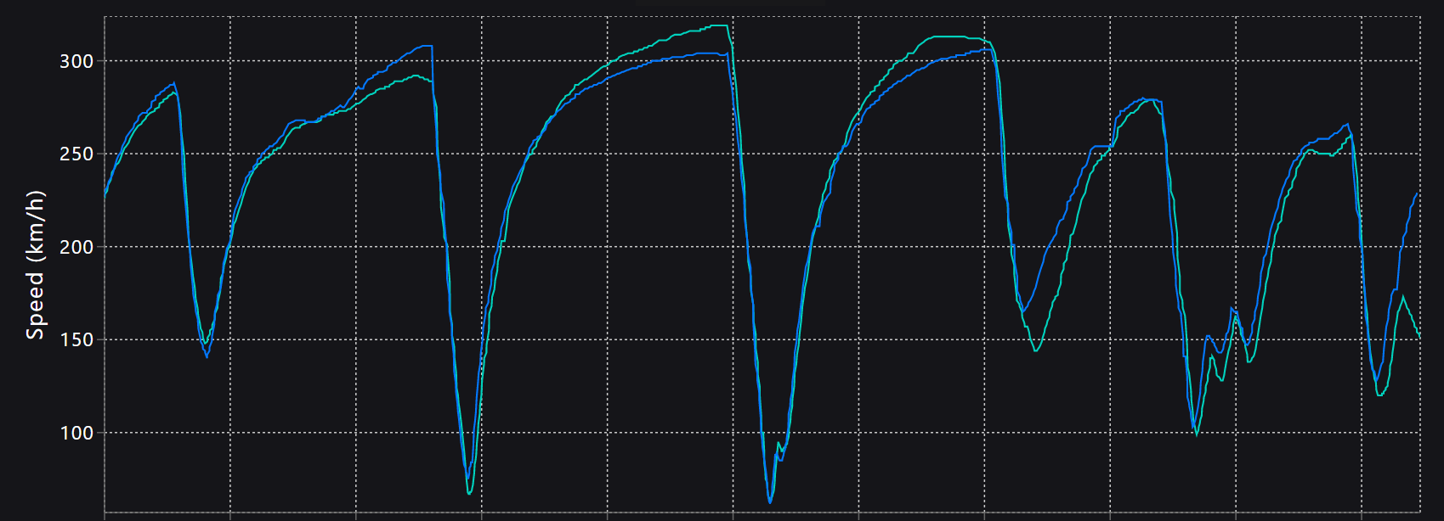Click the 300 y-axis tick label
1444x521 pixels.
coord(76,61)
